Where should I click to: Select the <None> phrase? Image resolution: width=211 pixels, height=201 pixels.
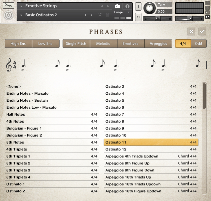pos(52,86)
